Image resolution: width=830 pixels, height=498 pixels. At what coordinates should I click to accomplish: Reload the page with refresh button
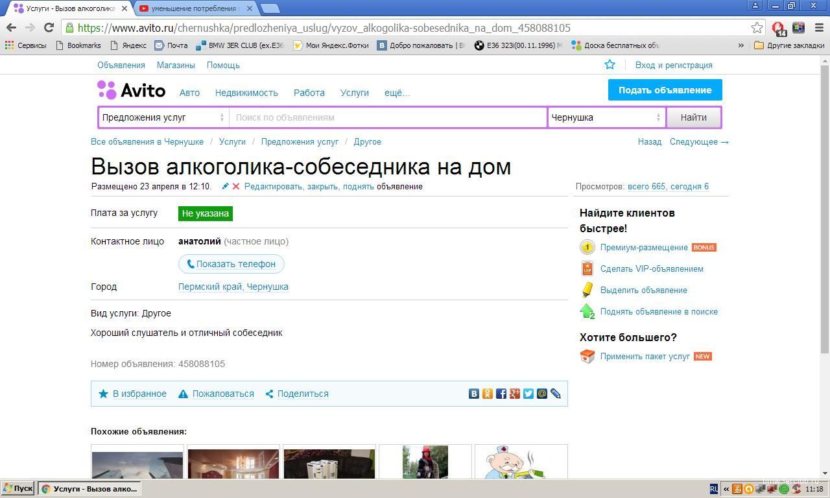[x=49, y=28]
